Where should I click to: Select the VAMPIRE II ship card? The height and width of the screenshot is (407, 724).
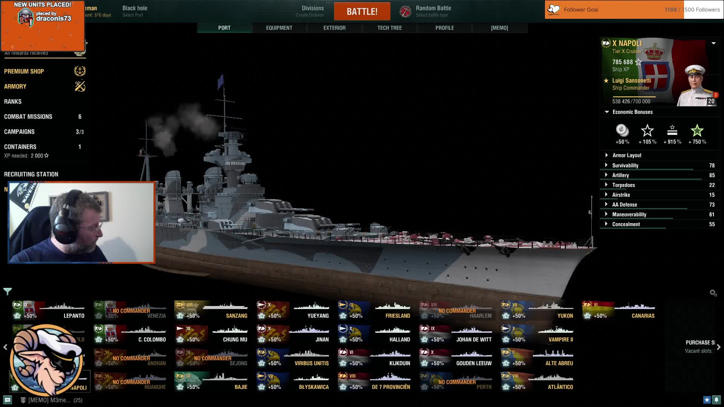click(537, 334)
